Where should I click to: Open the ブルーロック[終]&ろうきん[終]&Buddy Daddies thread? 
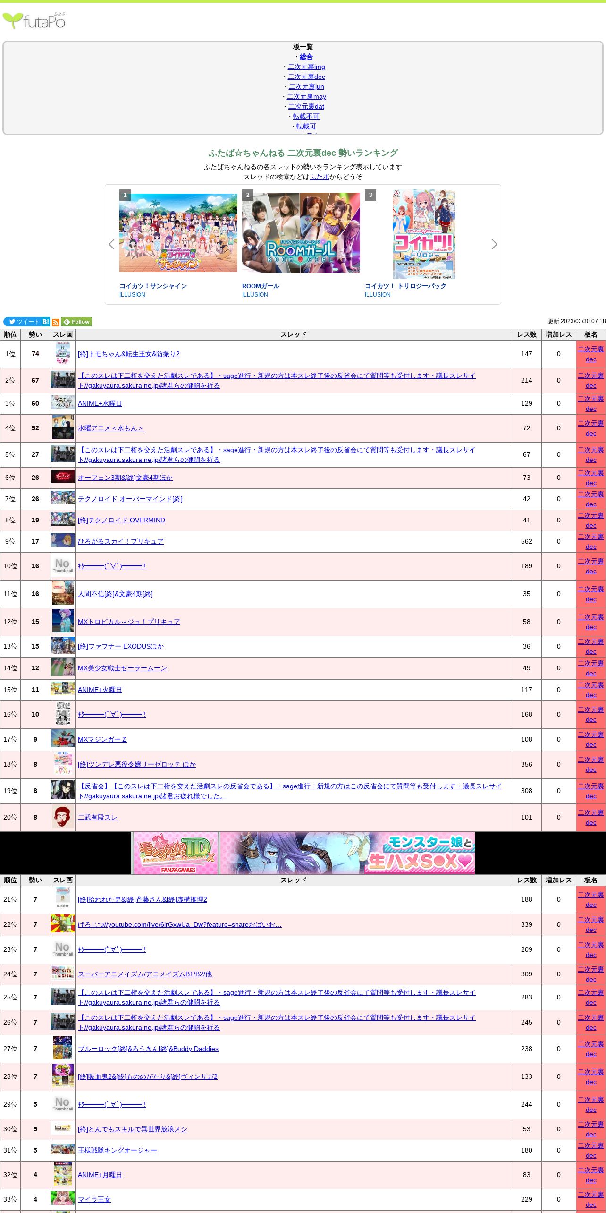coord(148,1049)
